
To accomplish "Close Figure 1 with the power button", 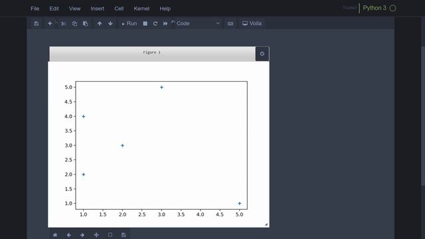I will [262, 54].
